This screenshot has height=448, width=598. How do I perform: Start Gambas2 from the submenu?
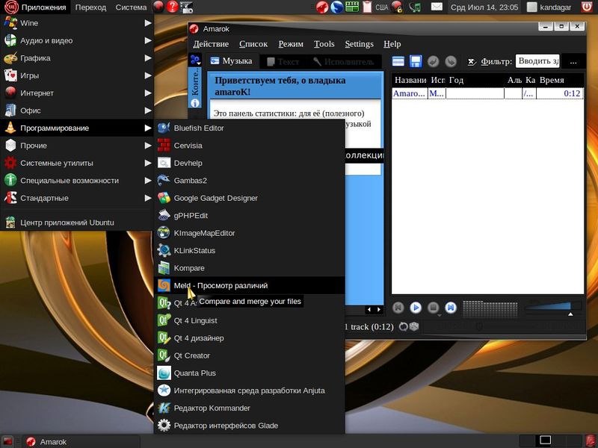pyautogui.click(x=250, y=181)
